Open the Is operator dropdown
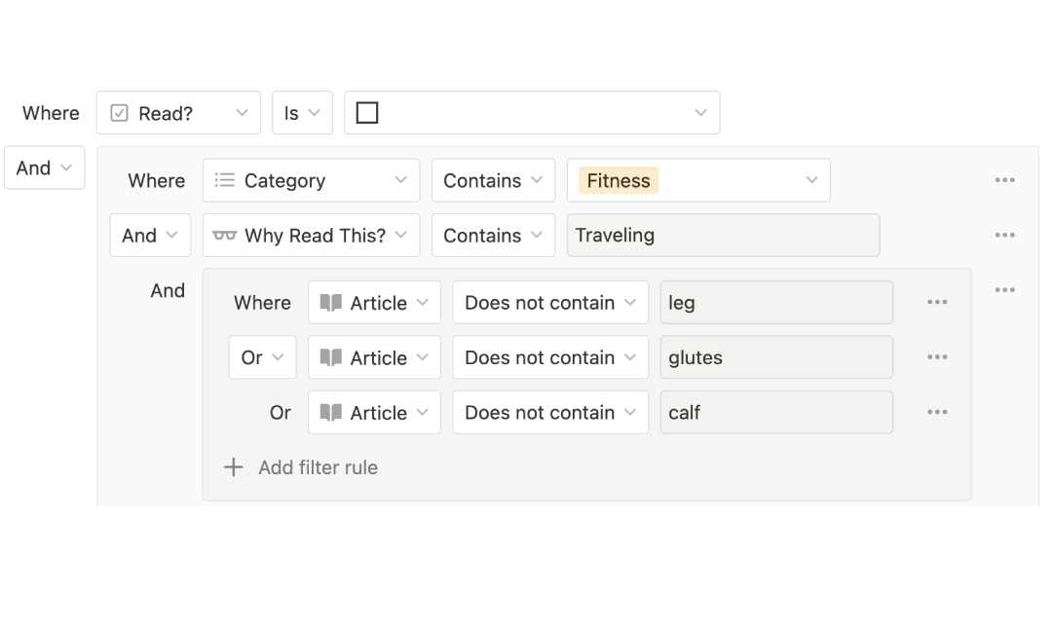The width and height of the screenshot is (1052, 631). 302,112
